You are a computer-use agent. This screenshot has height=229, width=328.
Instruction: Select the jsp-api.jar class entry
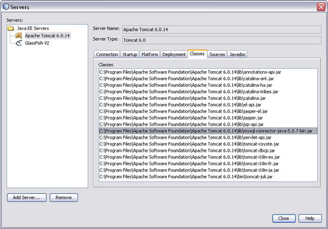click(208, 124)
